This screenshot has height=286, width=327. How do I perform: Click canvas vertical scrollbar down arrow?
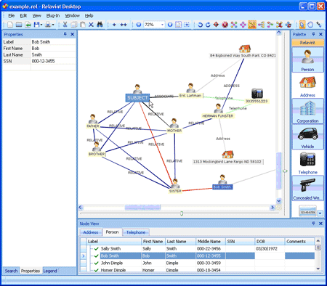pos(279,201)
